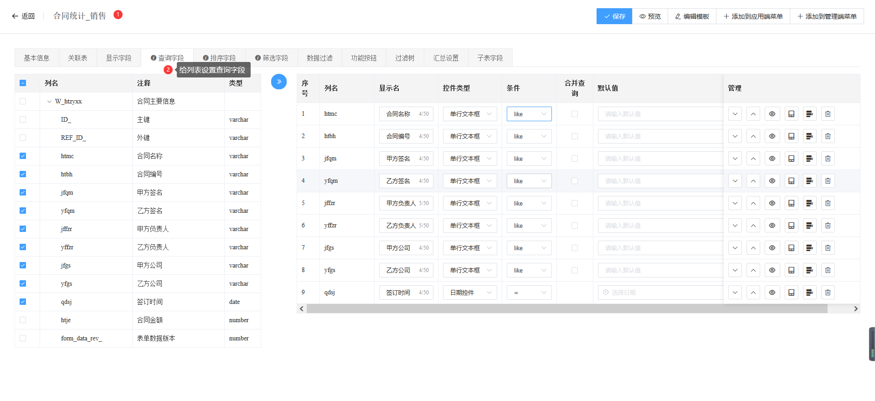Click the stacked-bars icon in the yfqm row
This screenshot has height=401, width=875.
[x=809, y=181]
